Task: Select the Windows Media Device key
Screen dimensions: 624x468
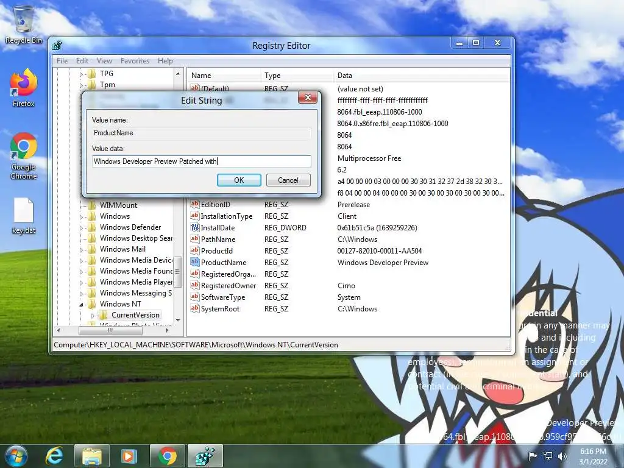Action: point(136,260)
